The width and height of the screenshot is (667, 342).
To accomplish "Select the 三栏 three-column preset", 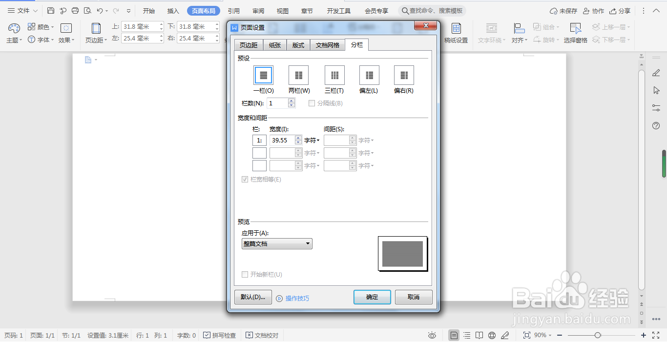I will point(334,75).
